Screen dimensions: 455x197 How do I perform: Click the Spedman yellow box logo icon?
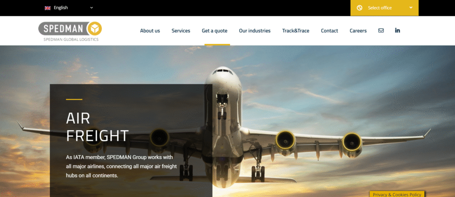coord(95,29)
